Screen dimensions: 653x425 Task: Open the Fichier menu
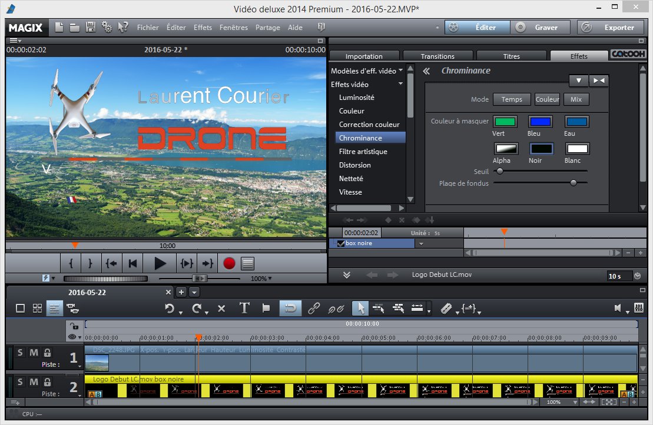tap(148, 28)
